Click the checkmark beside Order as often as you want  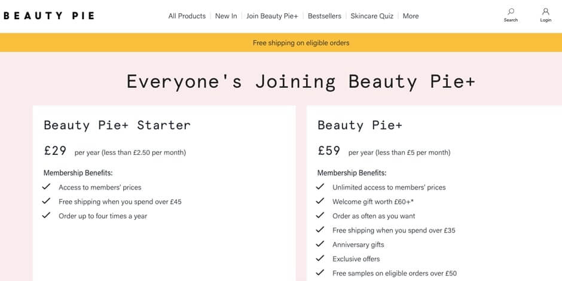[x=320, y=215]
